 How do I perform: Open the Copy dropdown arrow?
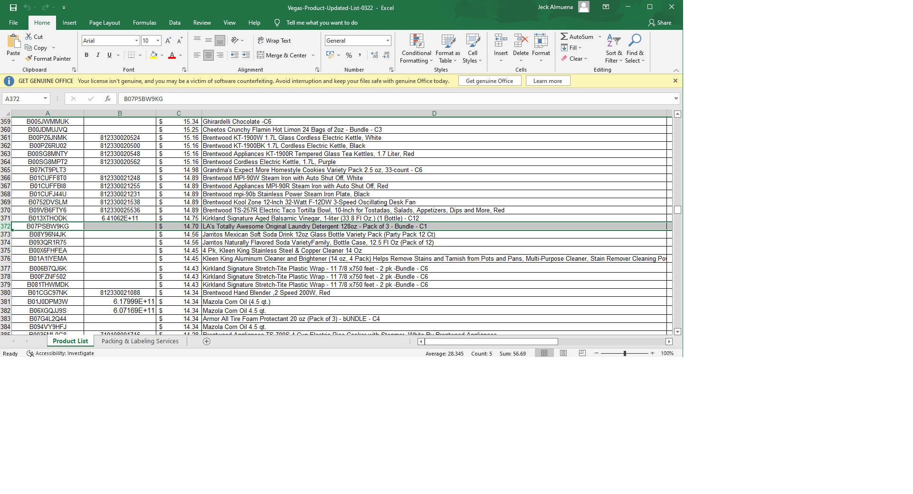pyautogui.click(x=54, y=48)
